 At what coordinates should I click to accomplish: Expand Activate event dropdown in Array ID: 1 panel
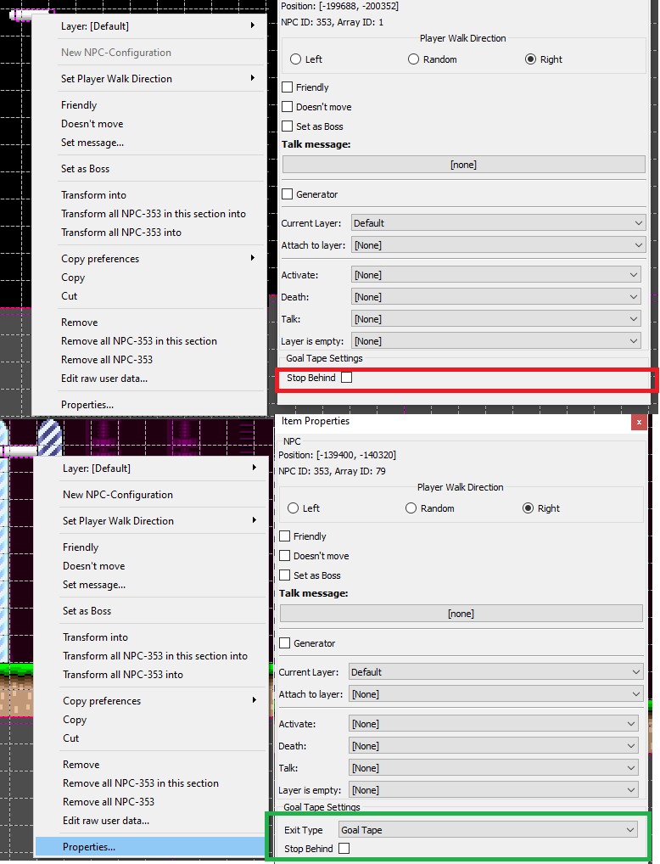coord(495,274)
